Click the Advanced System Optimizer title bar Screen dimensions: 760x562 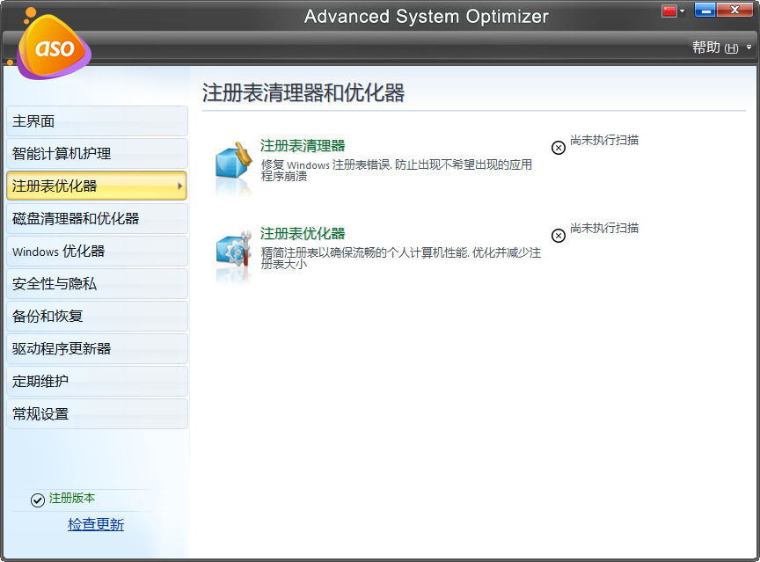click(x=426, y=17)
